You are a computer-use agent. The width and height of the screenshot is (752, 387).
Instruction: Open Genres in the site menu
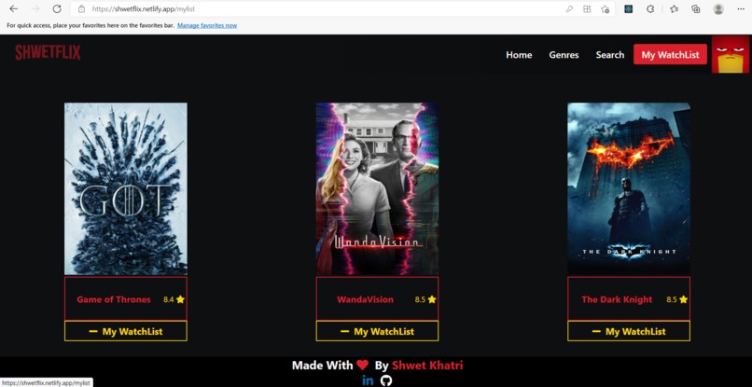tap(564, 55)
